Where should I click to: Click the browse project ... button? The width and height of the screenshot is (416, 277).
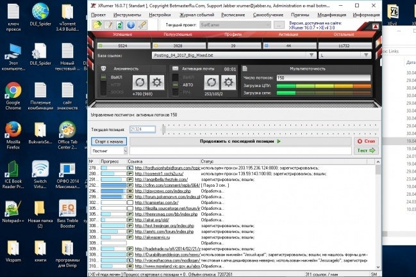pos(279,25)
